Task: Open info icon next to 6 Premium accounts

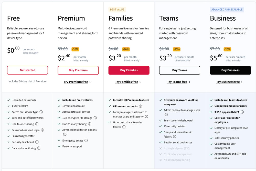Action: tap(141, 106)
